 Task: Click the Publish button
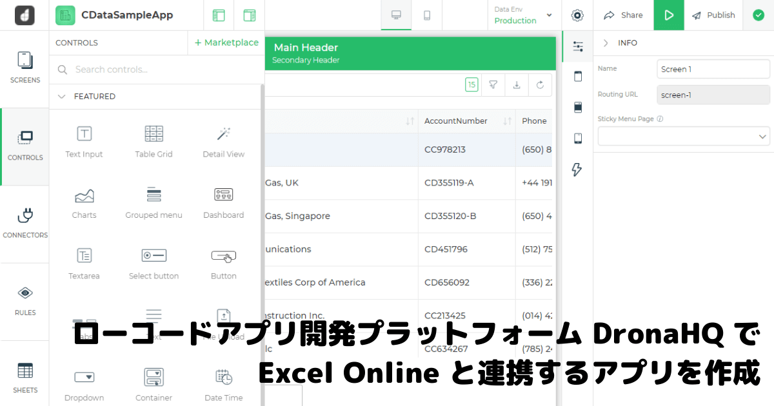click(x=713, y=15)
